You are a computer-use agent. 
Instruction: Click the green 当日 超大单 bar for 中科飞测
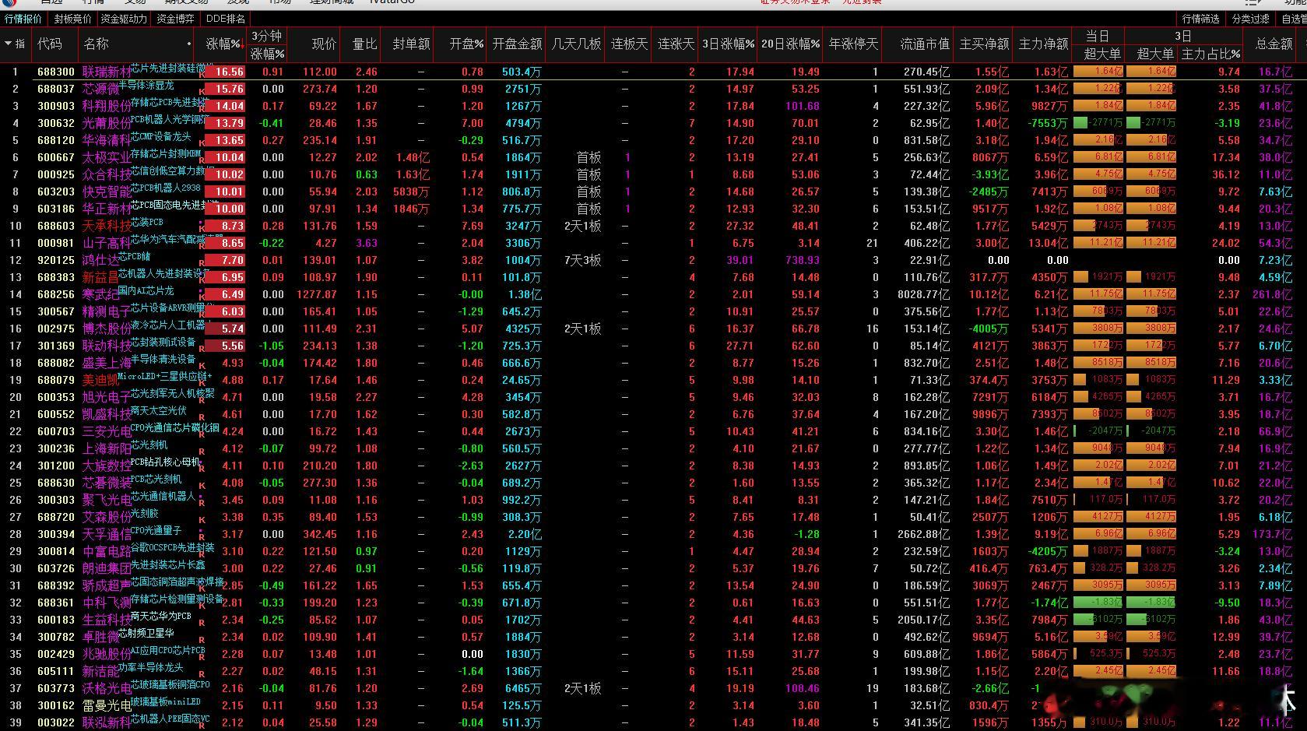click(1098, 603)
